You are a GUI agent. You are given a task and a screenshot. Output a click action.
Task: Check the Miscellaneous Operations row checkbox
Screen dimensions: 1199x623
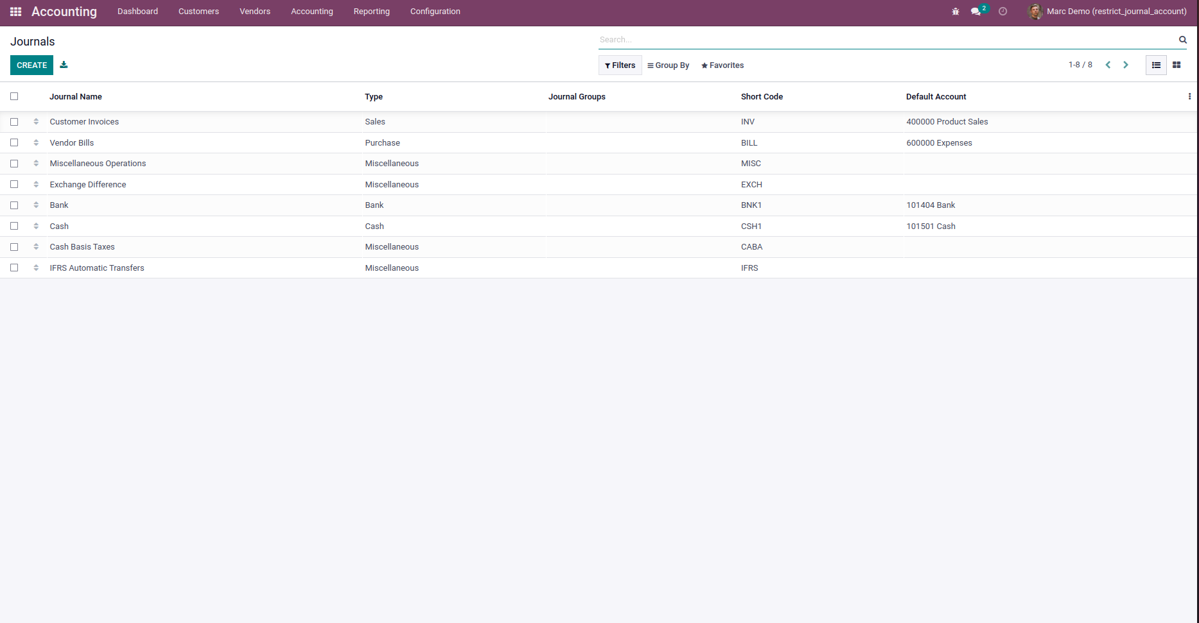[x=14, y=164]
